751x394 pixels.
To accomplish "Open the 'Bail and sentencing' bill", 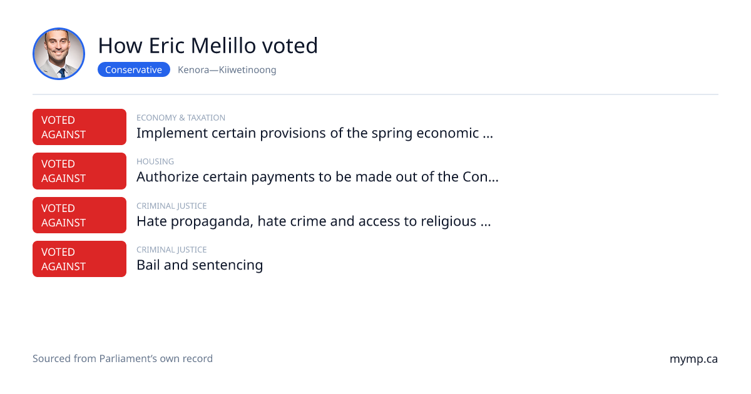I will tap(200, 265).
